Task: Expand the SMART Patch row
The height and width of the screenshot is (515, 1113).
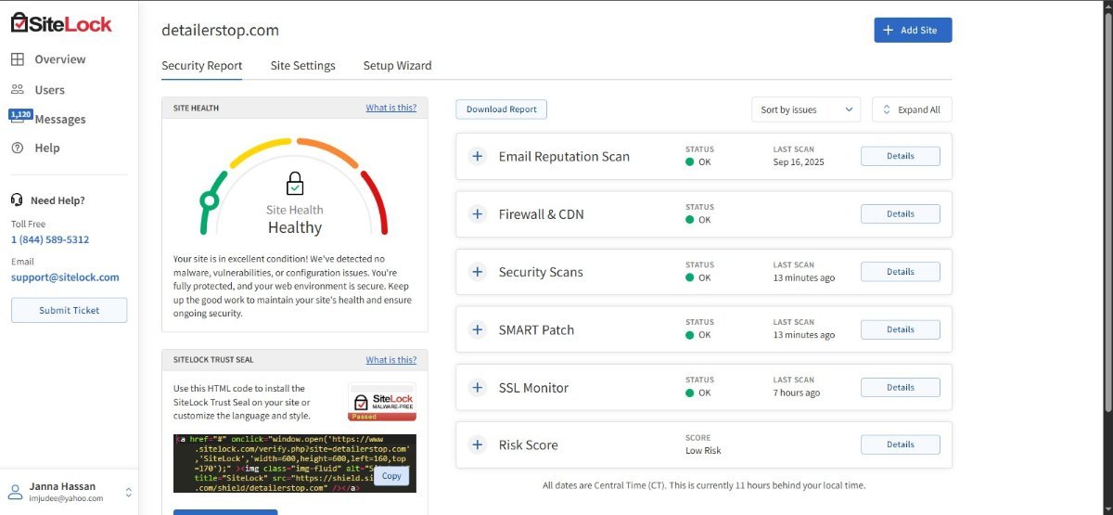Action: [478, 329]
